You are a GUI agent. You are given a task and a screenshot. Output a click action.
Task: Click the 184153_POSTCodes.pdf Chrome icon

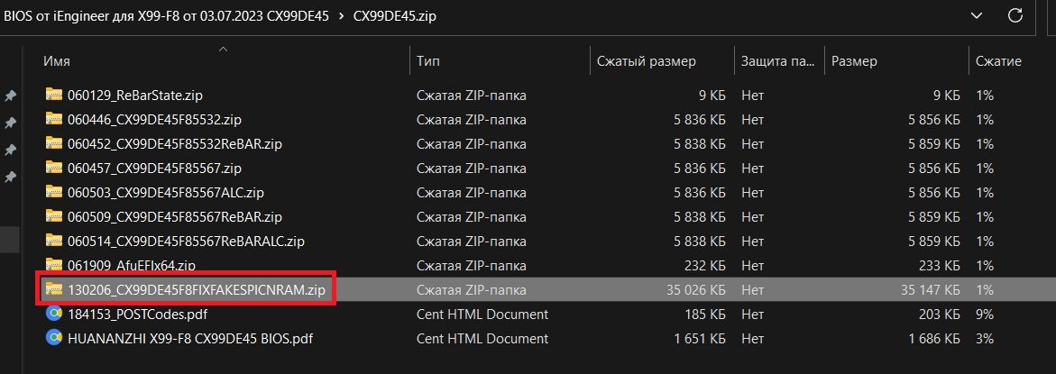pos(54,315)
